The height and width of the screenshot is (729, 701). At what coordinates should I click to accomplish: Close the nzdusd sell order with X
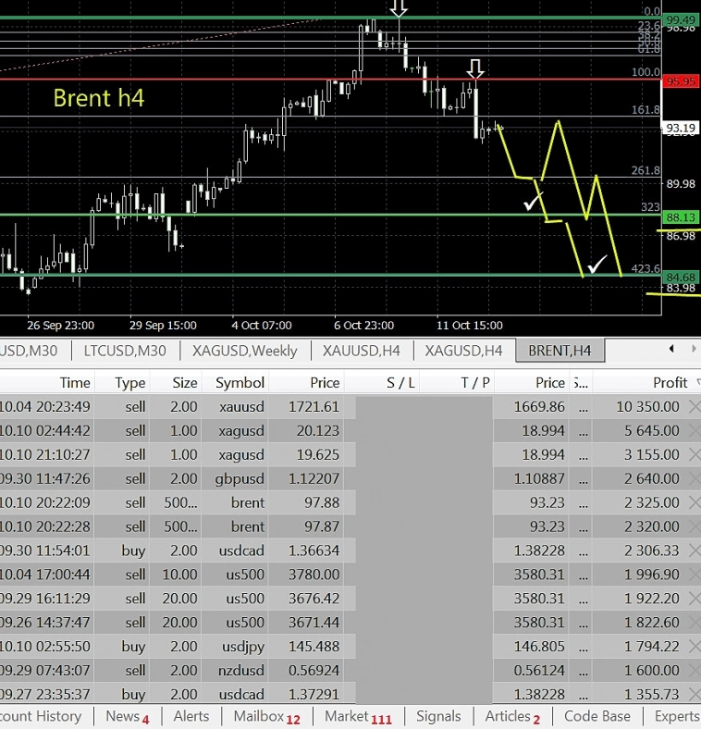[694, 671]
